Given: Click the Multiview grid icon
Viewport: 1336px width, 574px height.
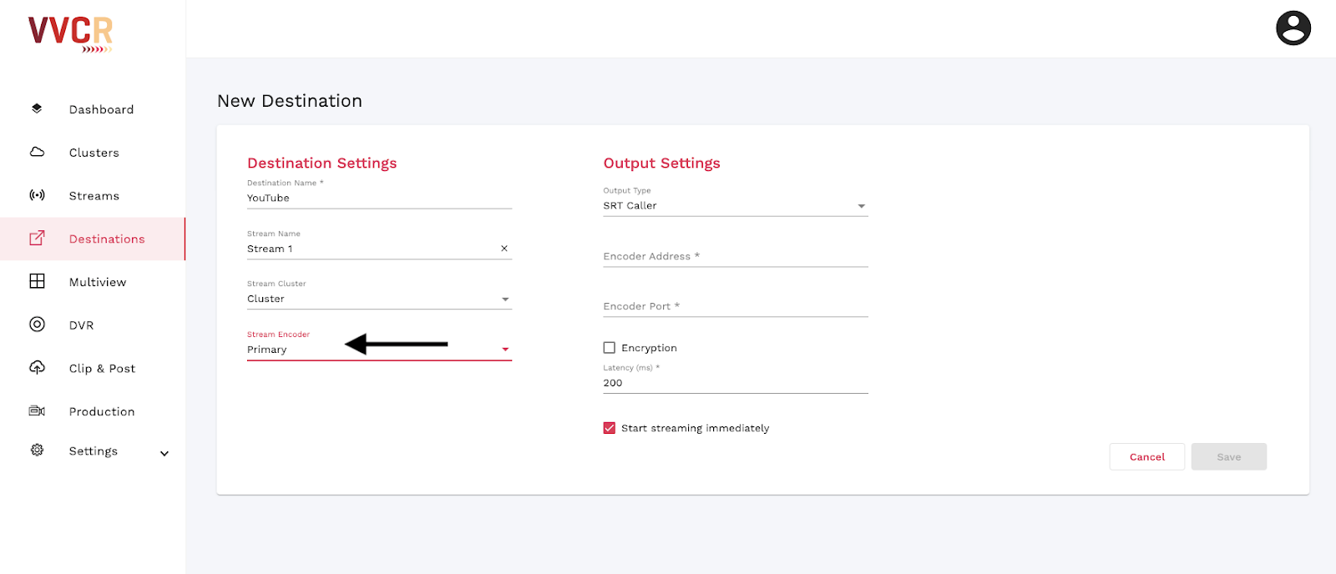Looking at the screenshot, I should 37,281.
